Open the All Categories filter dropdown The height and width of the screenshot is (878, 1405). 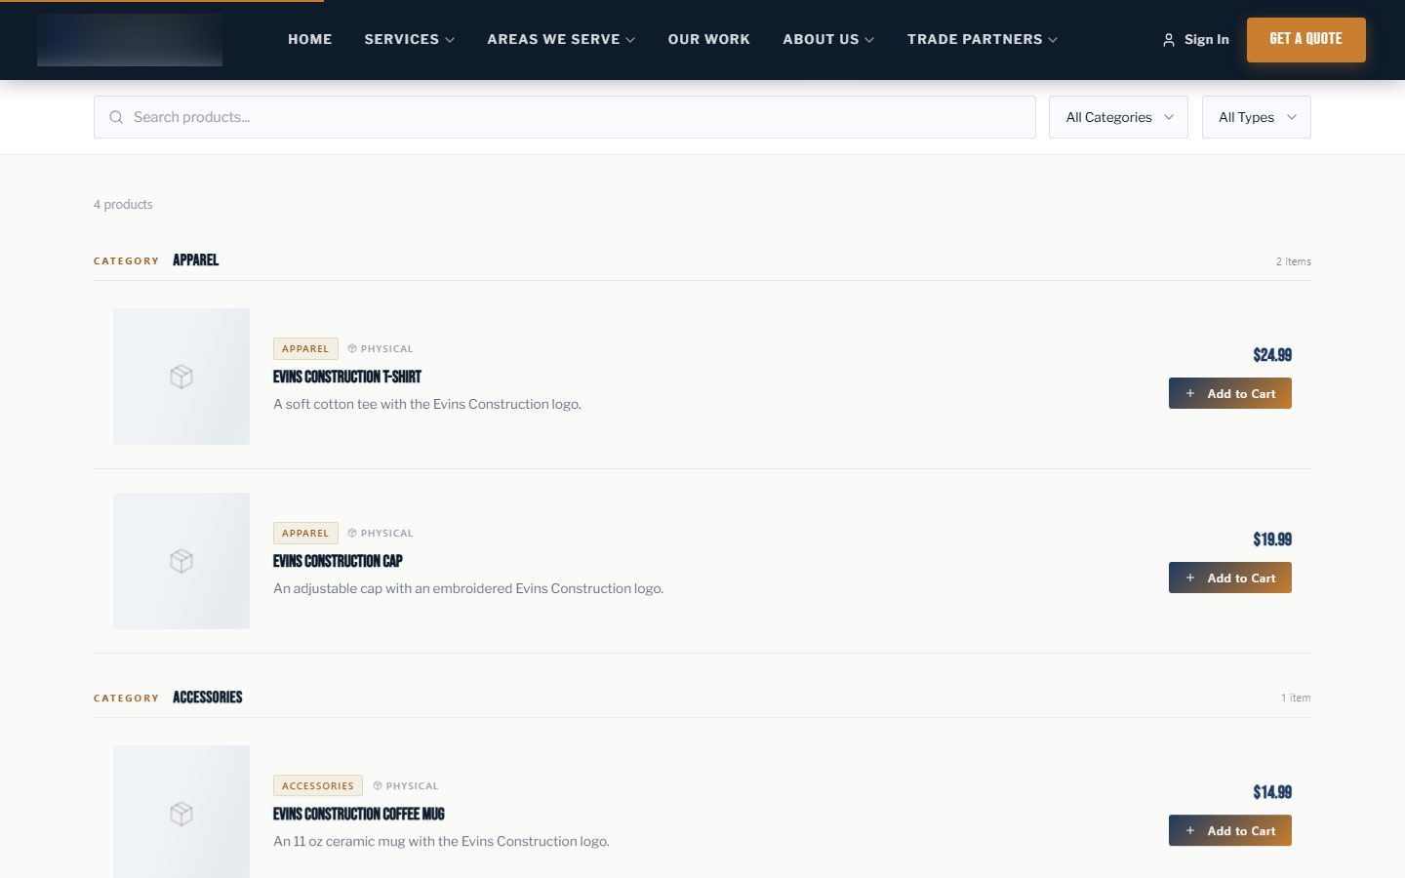click(1118, 117)
